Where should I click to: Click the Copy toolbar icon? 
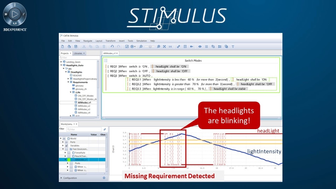(90, 47)
